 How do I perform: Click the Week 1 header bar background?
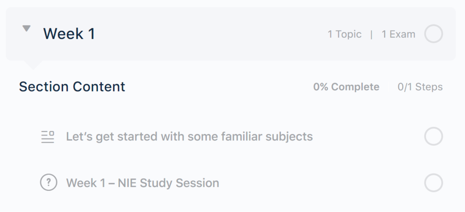point(204,34)
